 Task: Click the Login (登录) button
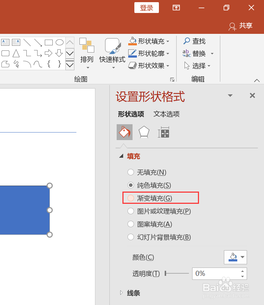pos(147,8)
